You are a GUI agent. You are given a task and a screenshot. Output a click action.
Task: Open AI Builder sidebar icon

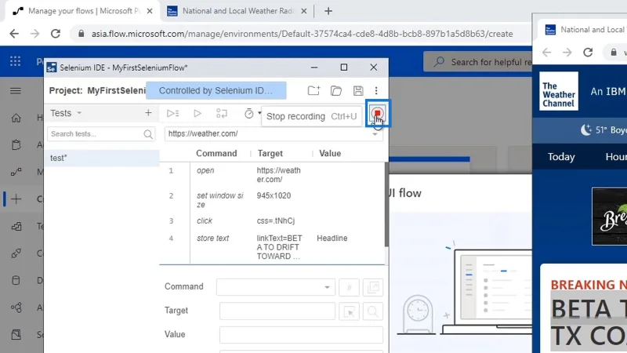16,308
